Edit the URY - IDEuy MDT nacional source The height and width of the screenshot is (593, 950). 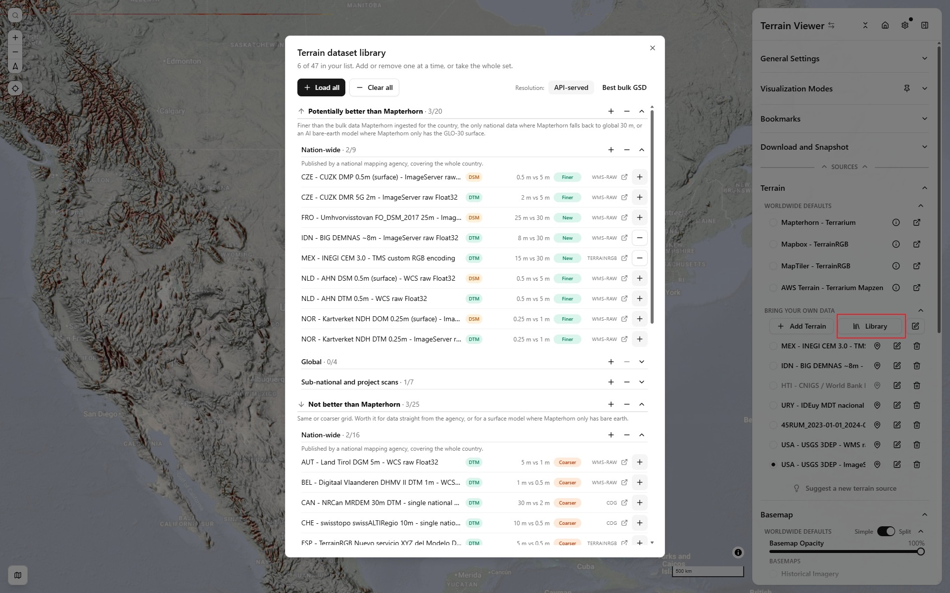point(897,405)
